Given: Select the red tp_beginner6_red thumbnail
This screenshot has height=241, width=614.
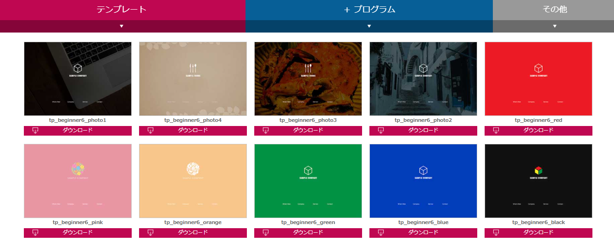Looking at the screenshot, I should coord(538,79).
